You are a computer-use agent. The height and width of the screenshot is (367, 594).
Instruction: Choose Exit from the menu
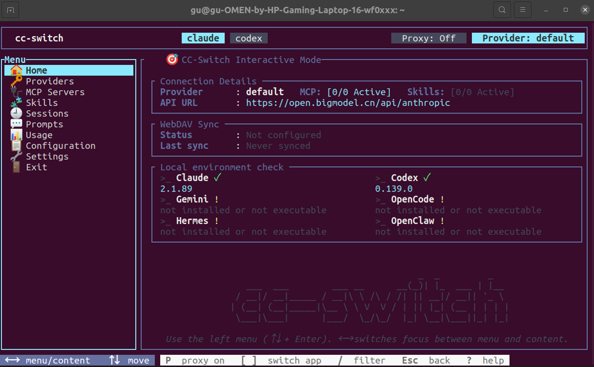(69, 167)
